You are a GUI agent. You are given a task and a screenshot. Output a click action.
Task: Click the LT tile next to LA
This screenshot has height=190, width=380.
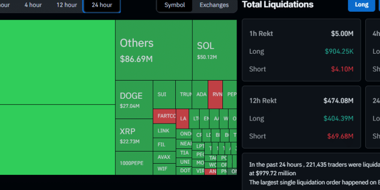[194, 119]
